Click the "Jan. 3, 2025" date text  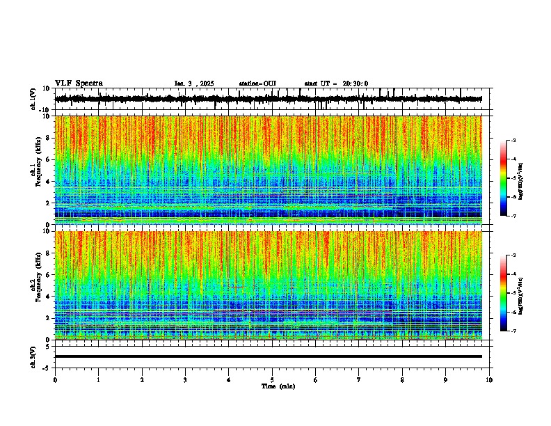click(194, 84)
